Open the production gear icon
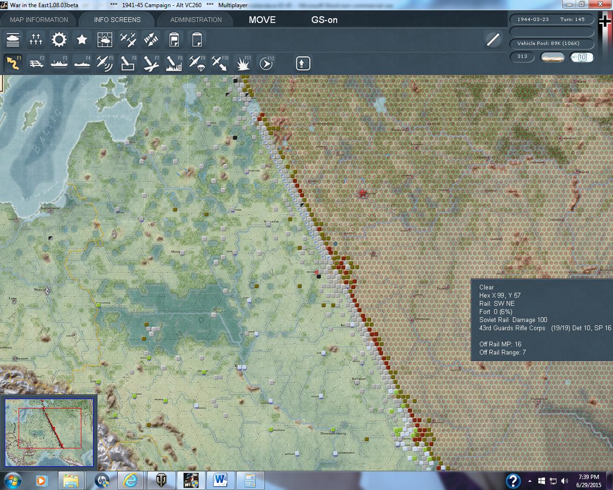The width and height of the screenshot is (613, 490). [x=59, y=40]
